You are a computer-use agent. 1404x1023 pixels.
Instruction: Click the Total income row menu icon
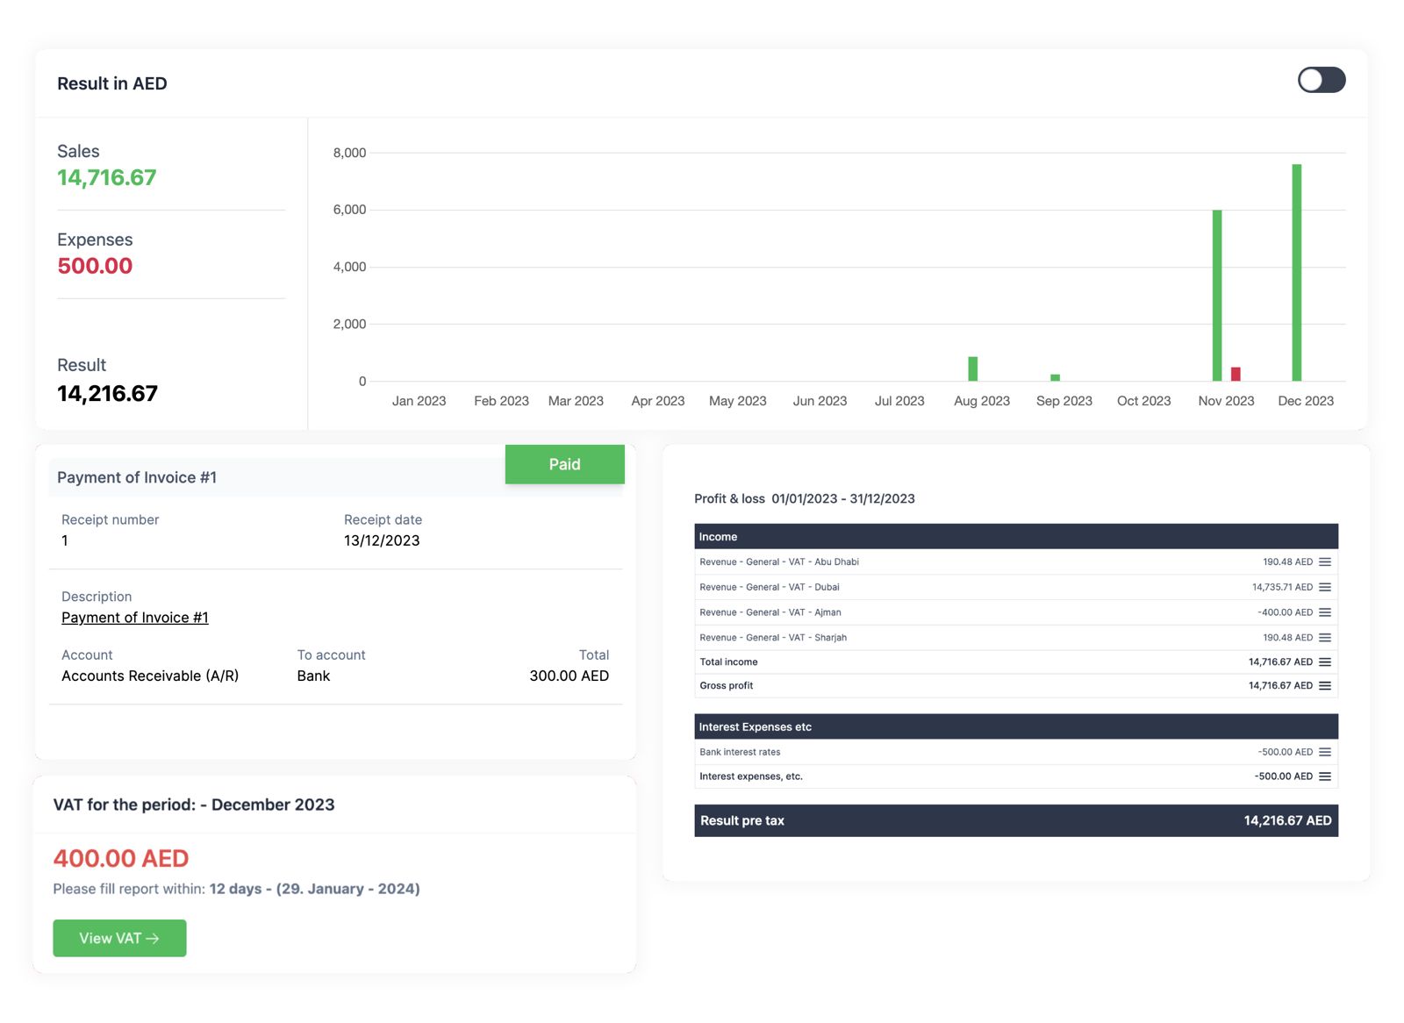[x=1324, y=662]
